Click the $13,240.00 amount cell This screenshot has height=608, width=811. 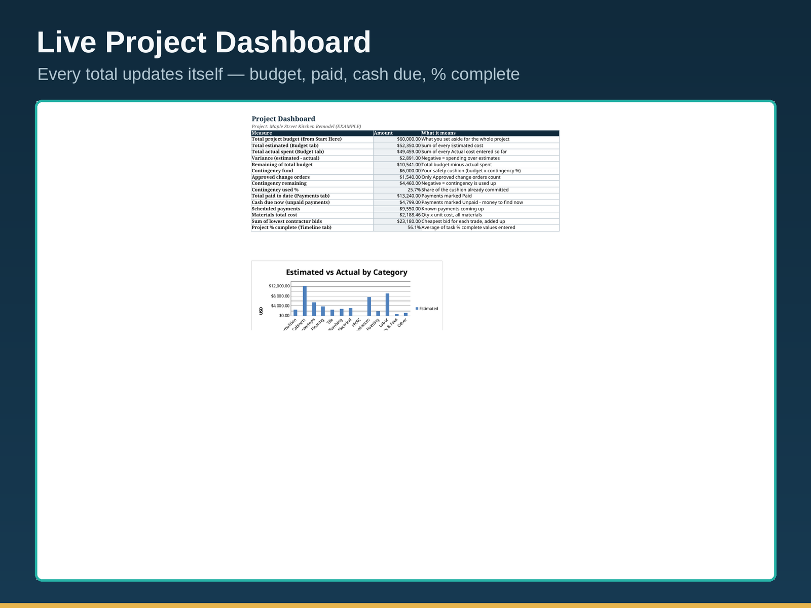point(397,196)
